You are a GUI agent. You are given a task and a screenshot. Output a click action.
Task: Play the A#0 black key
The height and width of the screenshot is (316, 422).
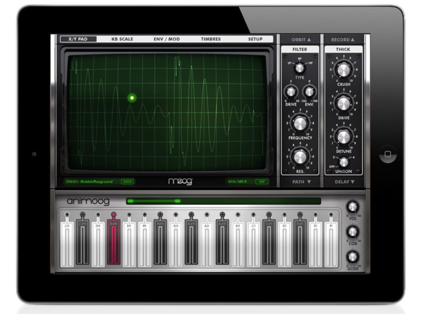point(222,242)
